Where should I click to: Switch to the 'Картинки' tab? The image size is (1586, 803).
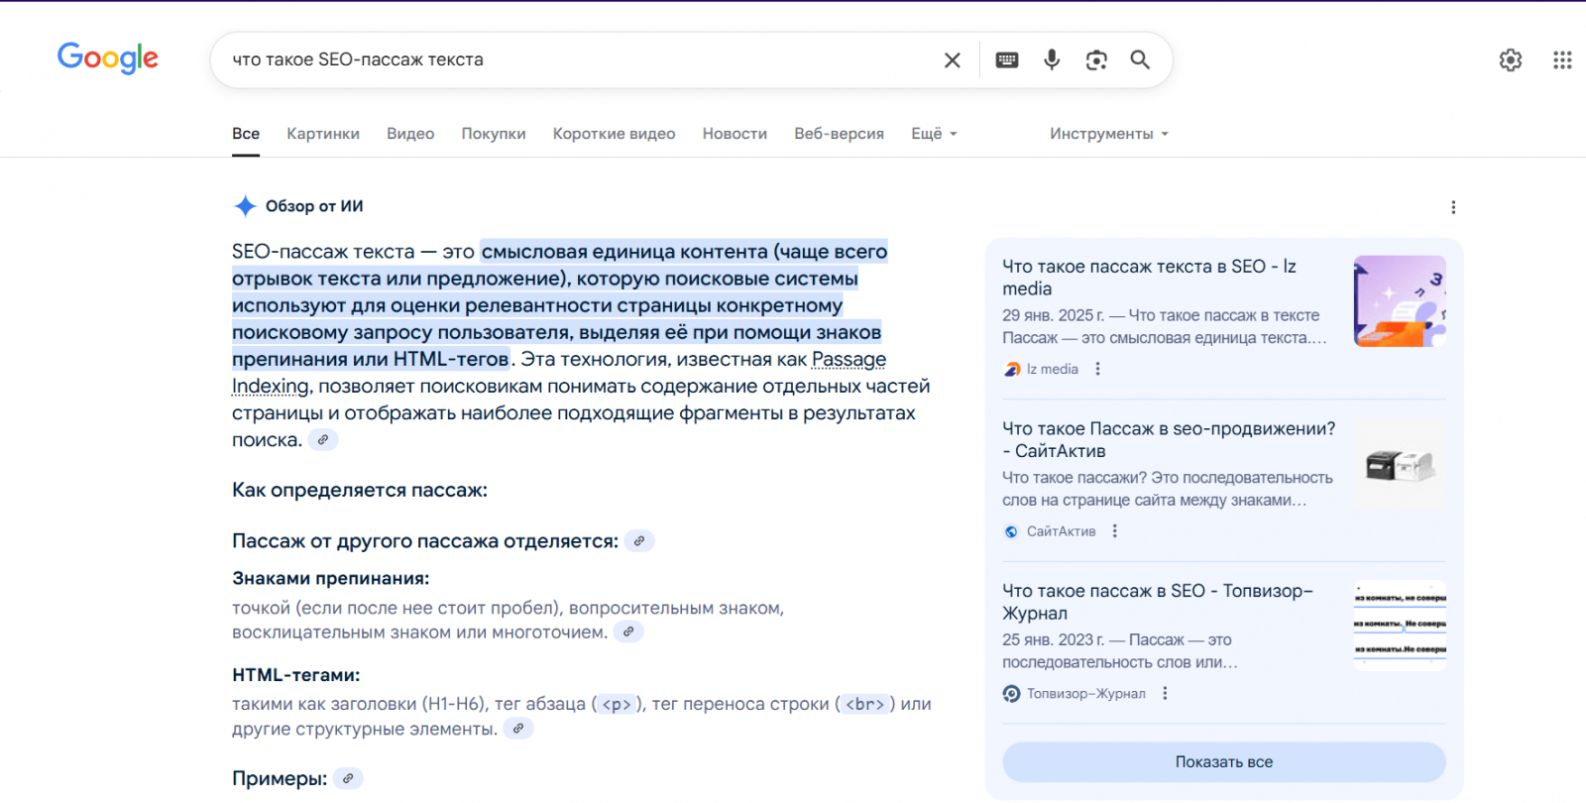click(x=323, y=134)
